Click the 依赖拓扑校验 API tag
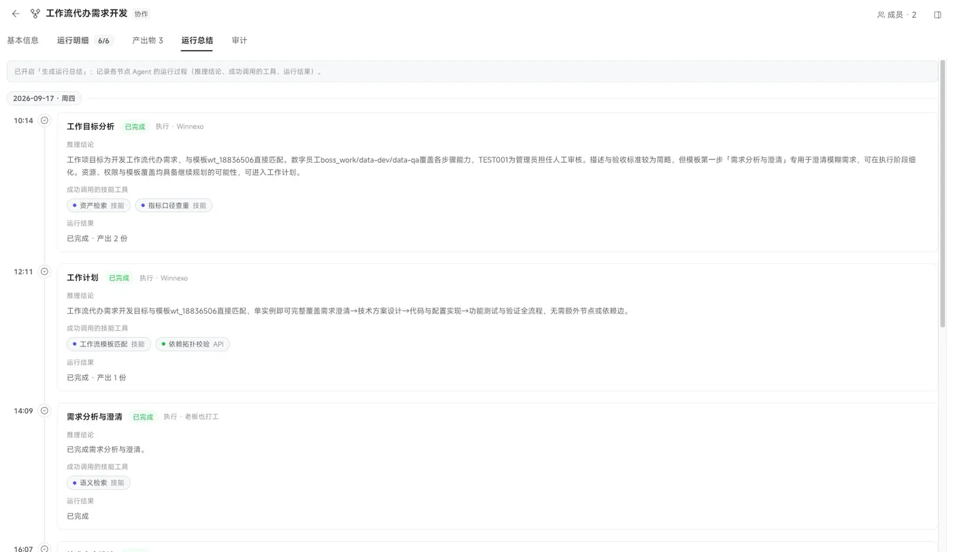This screenshot has height=552, width=953. [193, 344]
